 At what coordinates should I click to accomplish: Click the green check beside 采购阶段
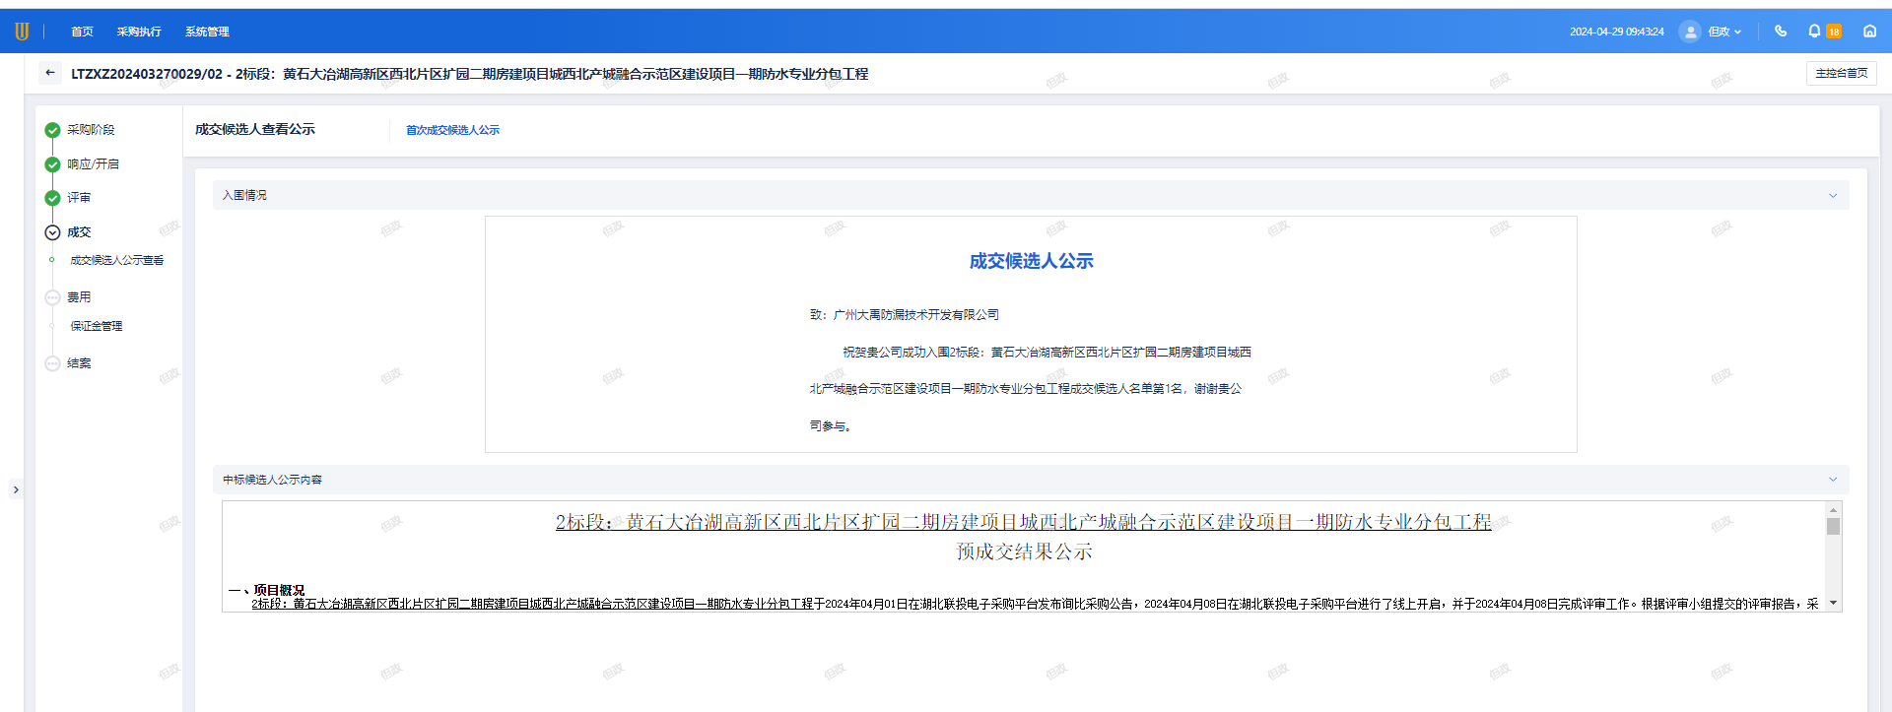pos(53,130)
